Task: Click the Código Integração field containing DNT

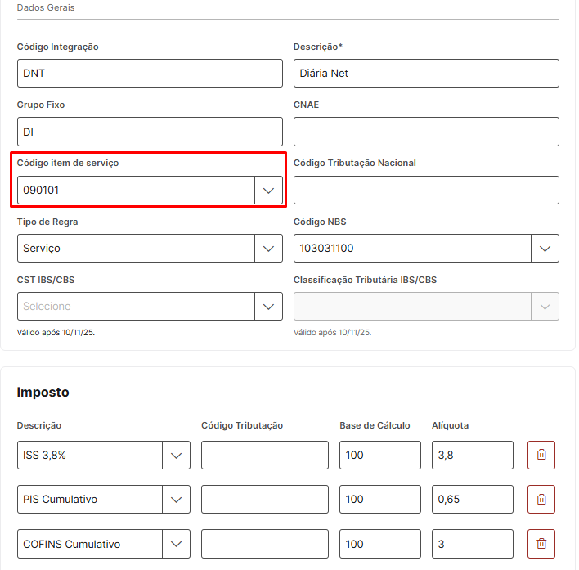Action: pos(150,74)
